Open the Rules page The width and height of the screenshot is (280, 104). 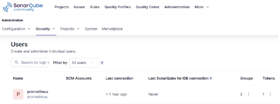[x=95, y=7]
